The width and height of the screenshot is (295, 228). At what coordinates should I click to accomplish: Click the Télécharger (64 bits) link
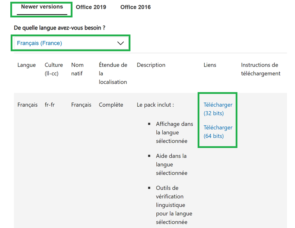click(218, 132)
